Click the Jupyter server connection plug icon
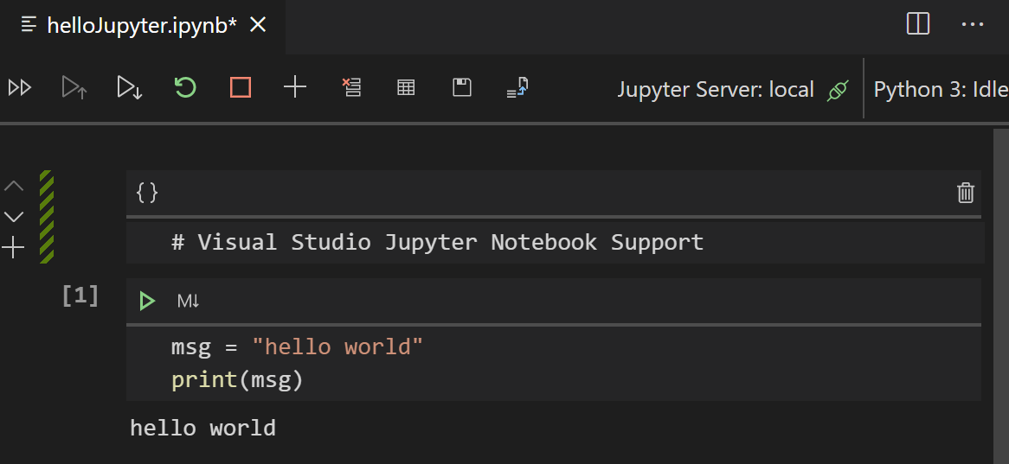The width and height of the screenshot is (1009, 464). 839,90
